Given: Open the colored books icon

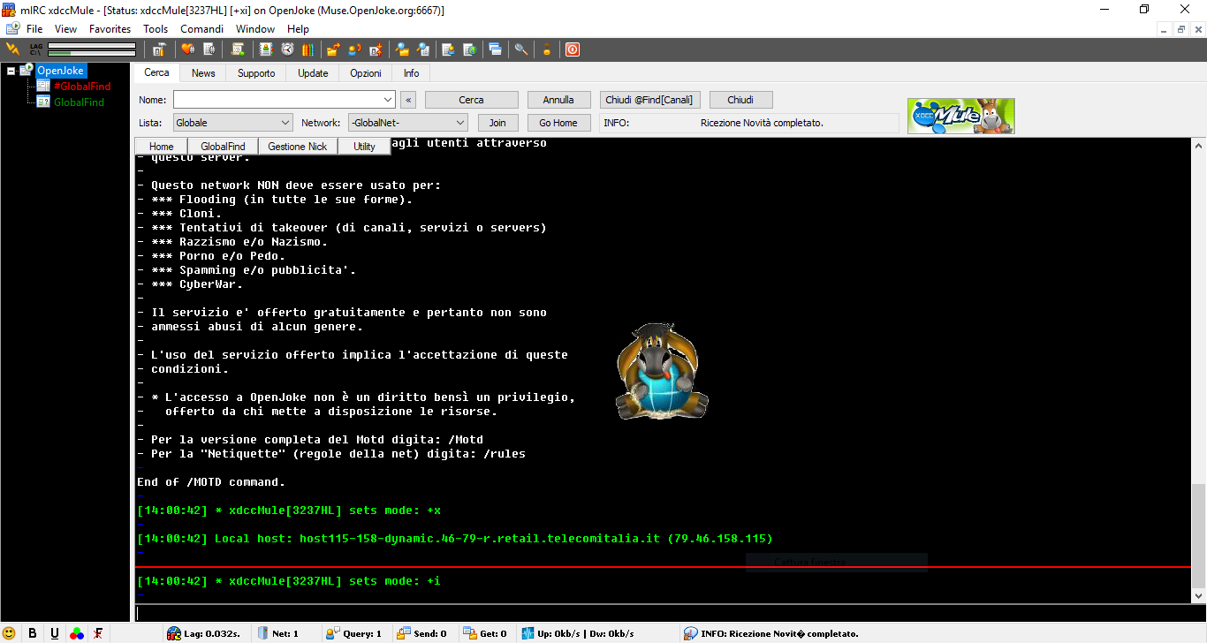Looking at the screenshot, I should [x=308, y=49].
